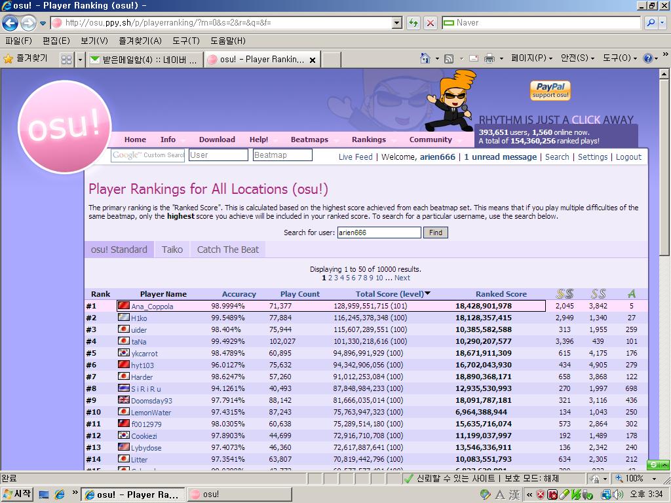Switch to the Taiko rankings tab
671x503 pixels.
[x=172, y=250]
